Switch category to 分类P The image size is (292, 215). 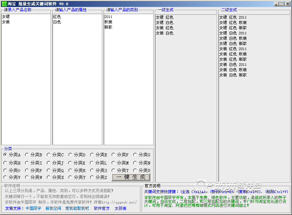[x=27, y=170]
